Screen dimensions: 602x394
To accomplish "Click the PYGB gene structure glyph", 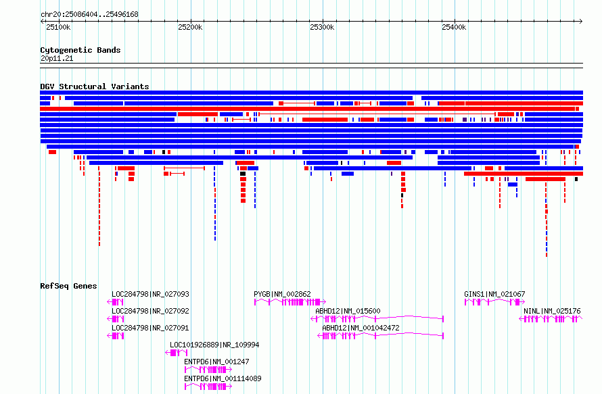I will click(290, 302).
